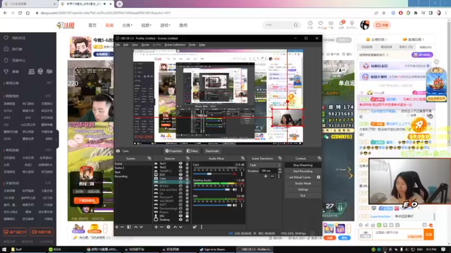
Task: Hide the EXO source with its eye icon
Action: [180, 174]
